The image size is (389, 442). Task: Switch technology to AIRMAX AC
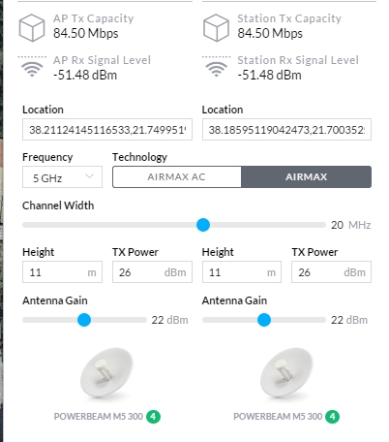177,176
